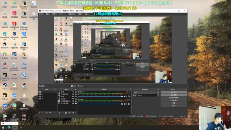The image size is (231, 130).
Task: Remove the selected scene with the minus icon
Action: (x=43, y=113)
